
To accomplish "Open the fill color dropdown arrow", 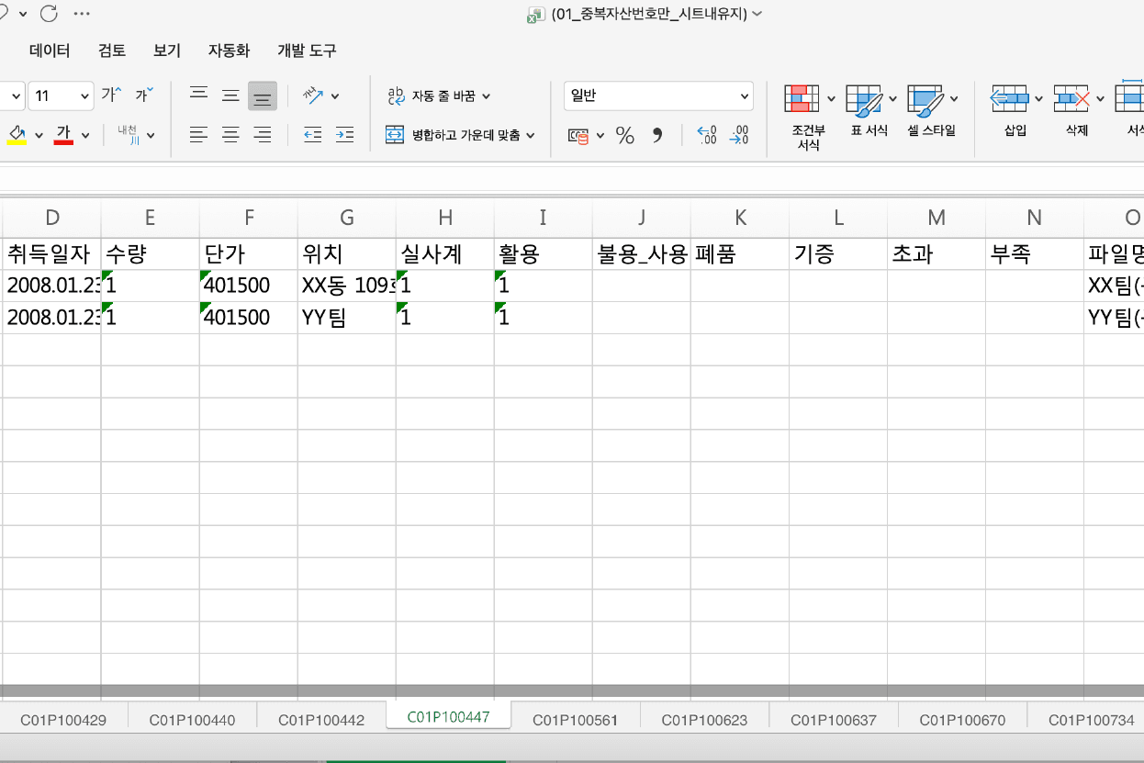I will (39, 136).
